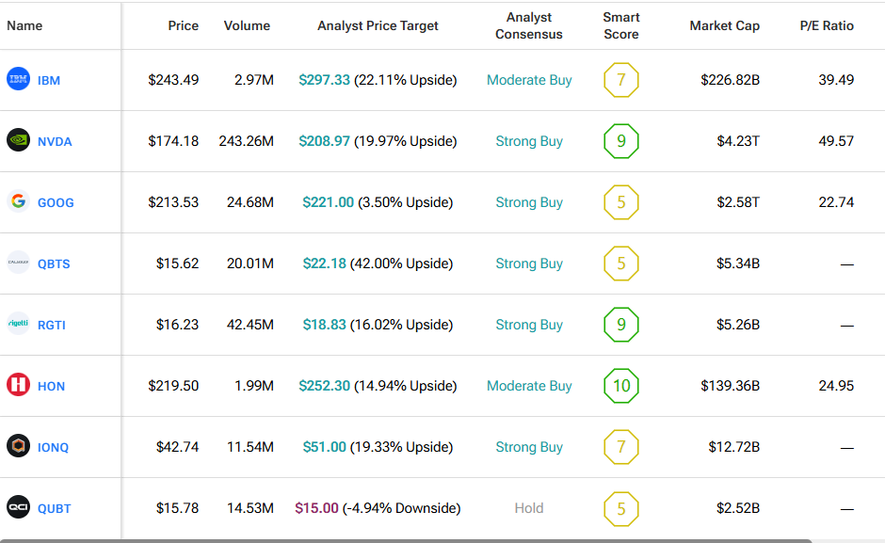Click the Rigetti logo icon

(x=18, y=324)
